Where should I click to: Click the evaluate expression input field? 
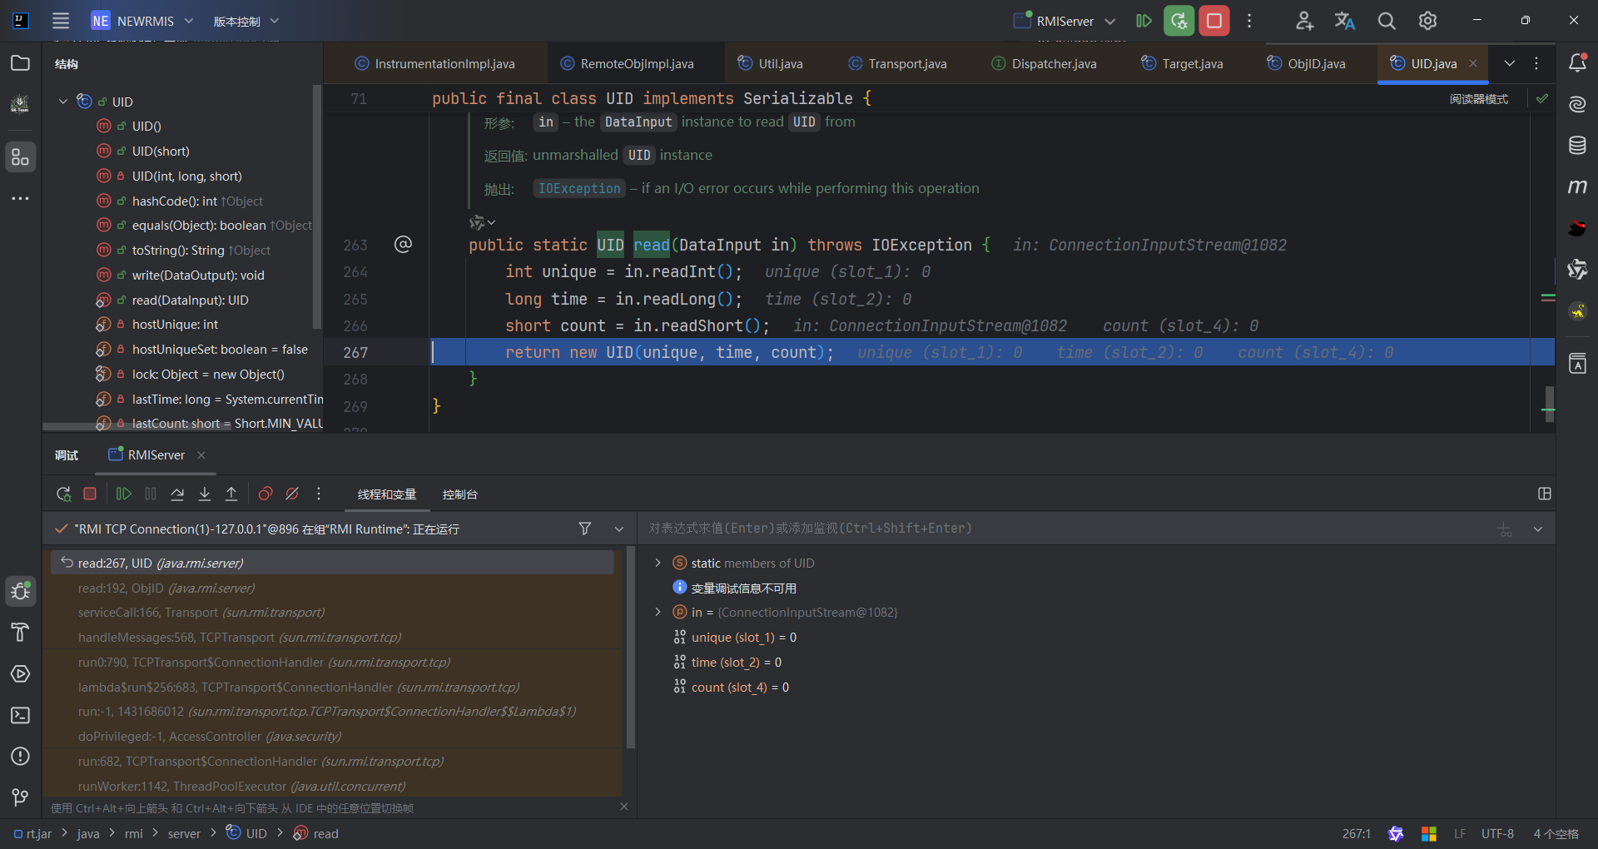click(1065, 529)
